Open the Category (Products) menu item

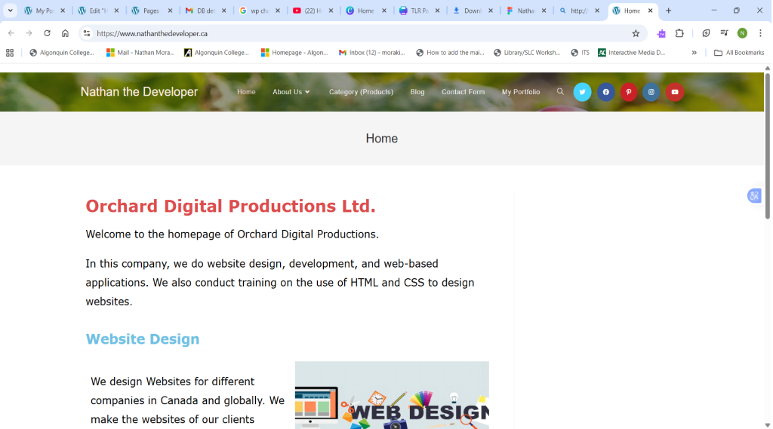point(361,92)
